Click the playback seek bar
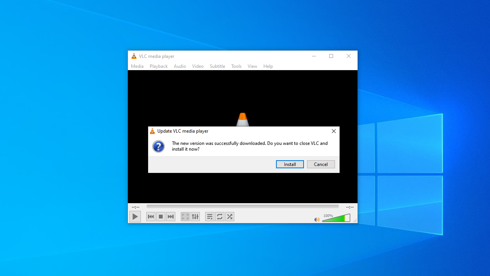490x276 pixels. (243, 207)
